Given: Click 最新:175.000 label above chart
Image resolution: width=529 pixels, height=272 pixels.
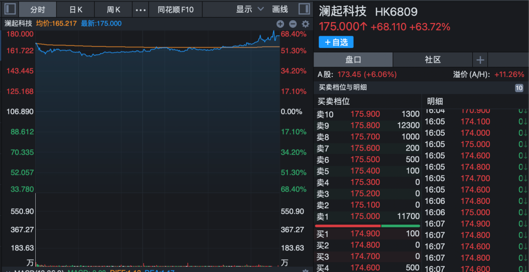Looking at the screenshot, I should coord(101,24).
